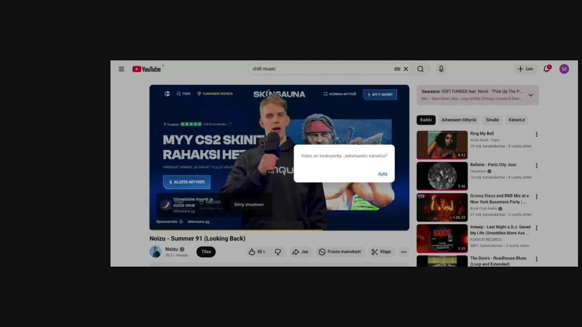Viewport: 582px width, 327px height.
Task: Like the video with thumbs up
Action: [257, 252]
